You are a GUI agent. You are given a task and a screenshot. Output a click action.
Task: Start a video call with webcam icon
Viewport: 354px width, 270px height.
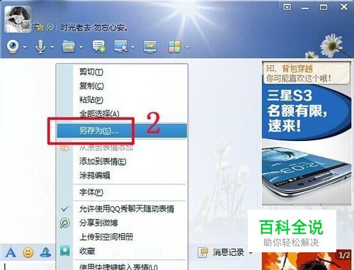point(13,46)
